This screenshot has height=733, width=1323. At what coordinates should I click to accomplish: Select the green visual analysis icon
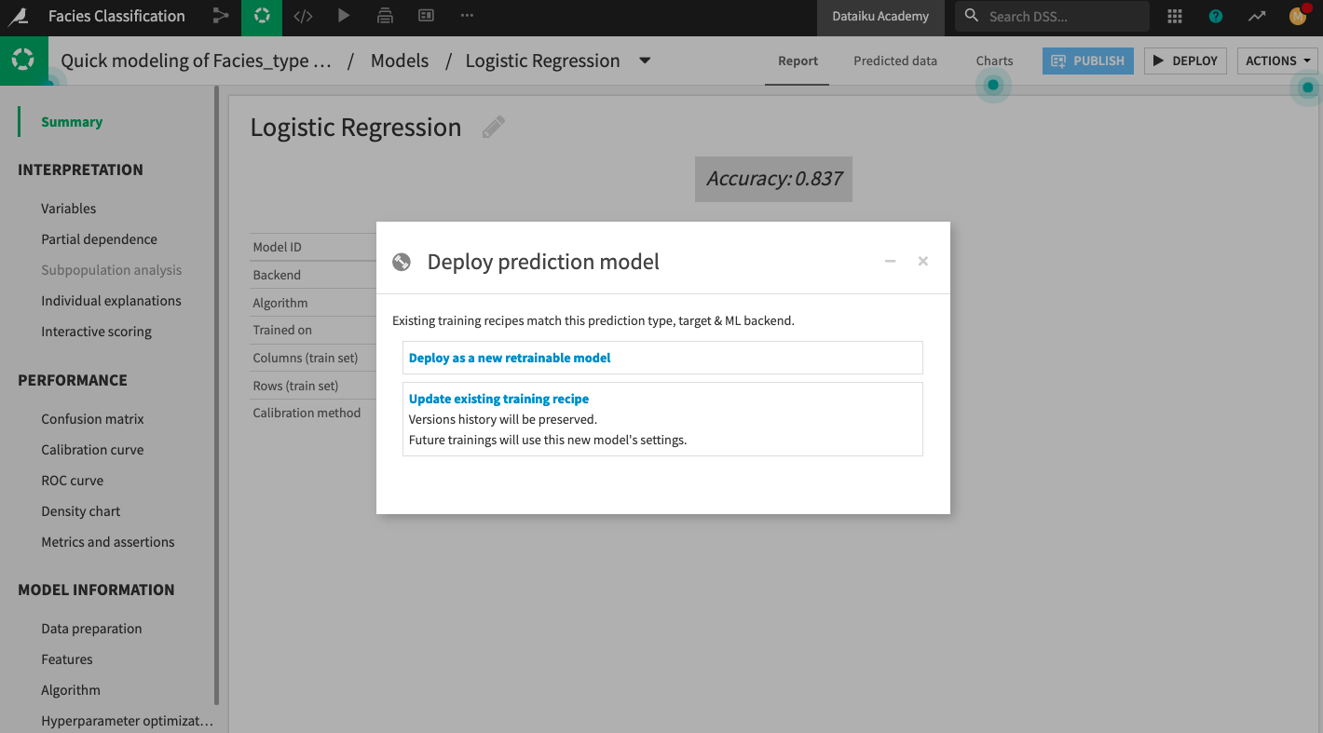click(261, 16)
